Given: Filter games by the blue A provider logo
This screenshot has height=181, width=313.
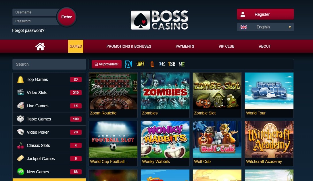Looking at the screenshot, I should pos(128,64).
